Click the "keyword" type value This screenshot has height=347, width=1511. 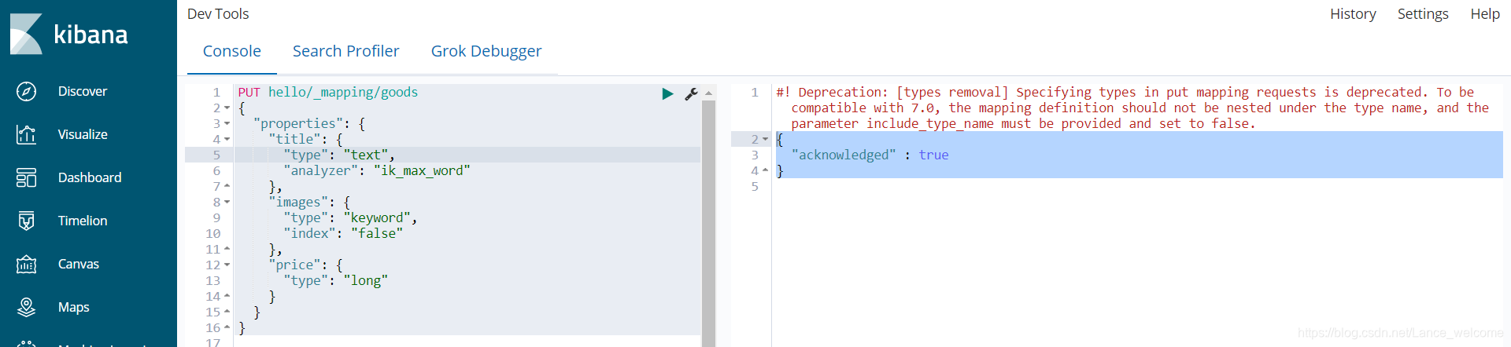pos(376,218)
